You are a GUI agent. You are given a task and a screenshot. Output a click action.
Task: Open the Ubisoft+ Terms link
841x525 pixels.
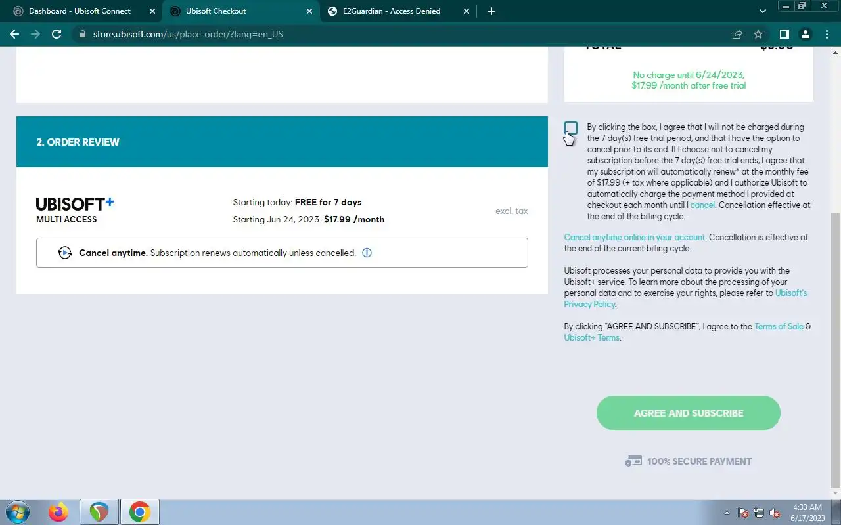click(x=591, y=337)
